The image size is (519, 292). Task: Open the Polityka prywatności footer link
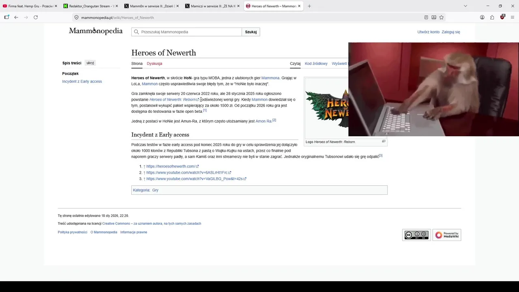pos(73,232)
